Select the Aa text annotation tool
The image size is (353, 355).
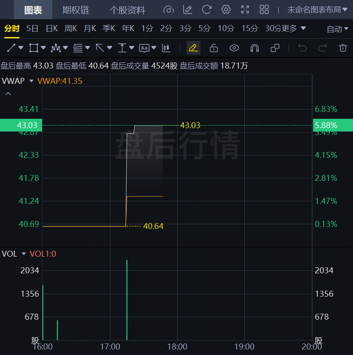[144, 48]
